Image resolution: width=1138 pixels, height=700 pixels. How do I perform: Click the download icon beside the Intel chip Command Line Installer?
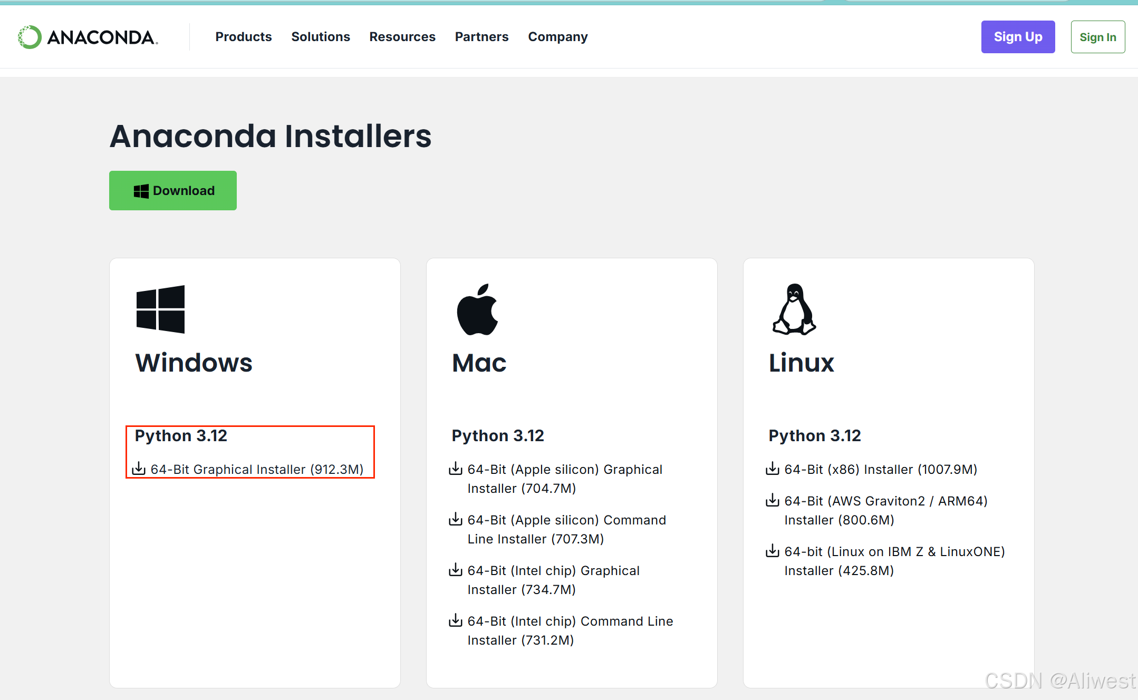coord(455,620)
